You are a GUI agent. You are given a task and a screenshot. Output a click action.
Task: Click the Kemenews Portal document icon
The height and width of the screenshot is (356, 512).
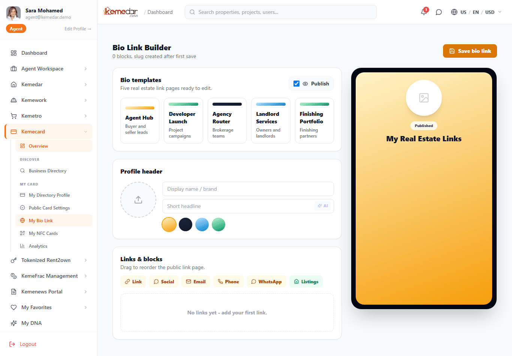tap(14, 292)
